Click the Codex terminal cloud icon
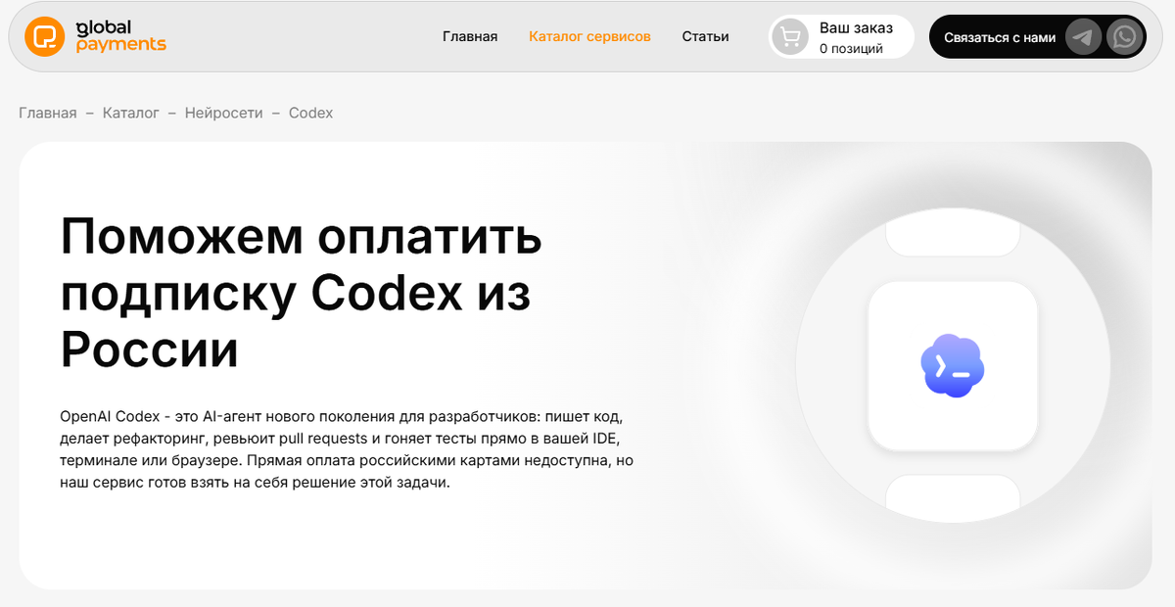 pos(953,366)
